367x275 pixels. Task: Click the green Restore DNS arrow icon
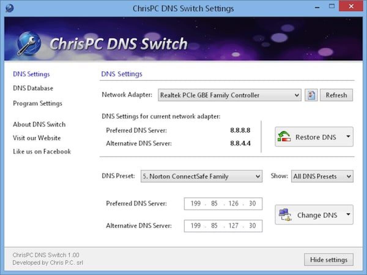pos(284,137)
